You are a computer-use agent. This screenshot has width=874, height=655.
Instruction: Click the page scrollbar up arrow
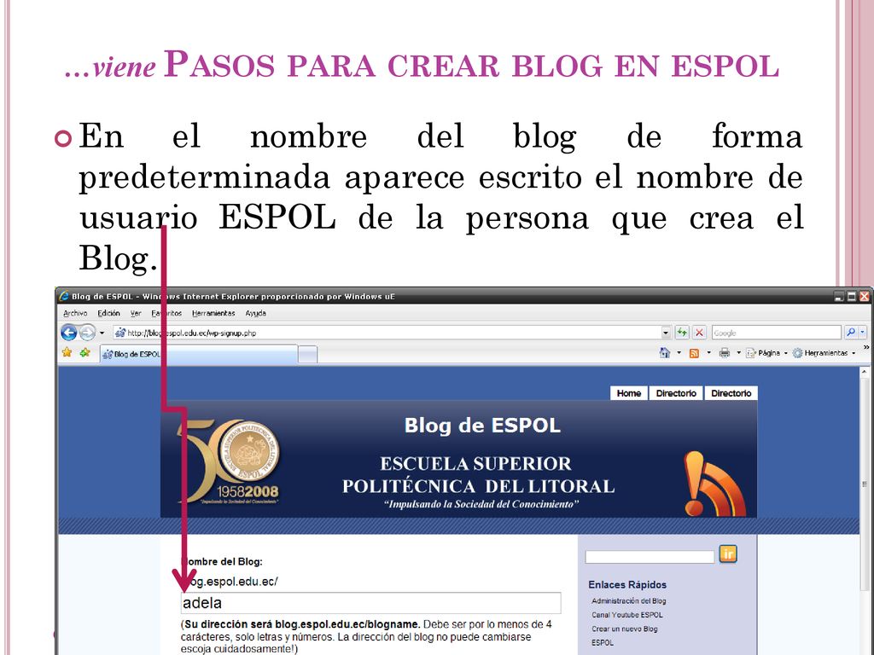tap(865, 372)
